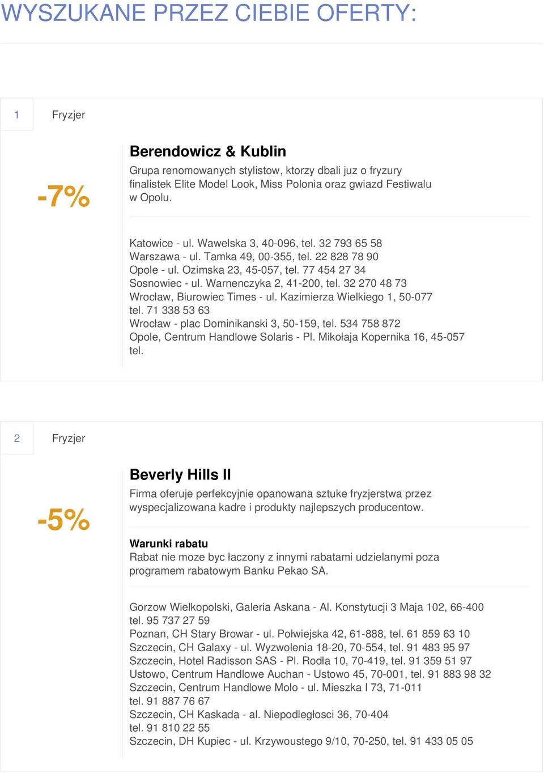Screen dimensions: 544x773
Task: Click the Opole ul. Ozimska 23 address line
Action: [248, 270]
